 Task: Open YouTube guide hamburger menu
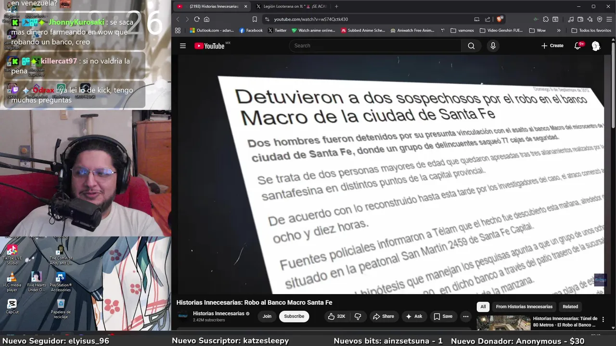click(183, 46)
